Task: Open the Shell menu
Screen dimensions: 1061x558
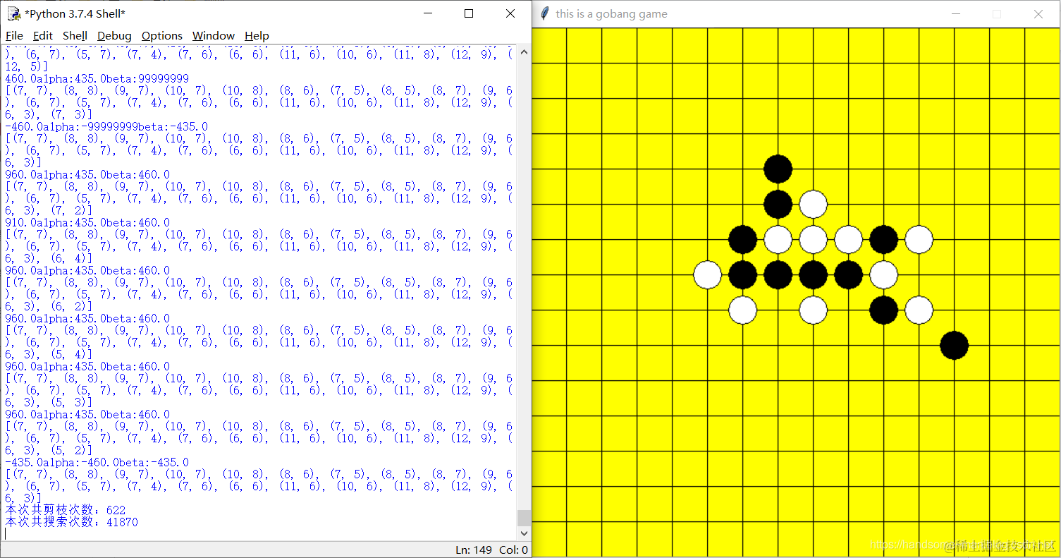Action: (75, 35)
